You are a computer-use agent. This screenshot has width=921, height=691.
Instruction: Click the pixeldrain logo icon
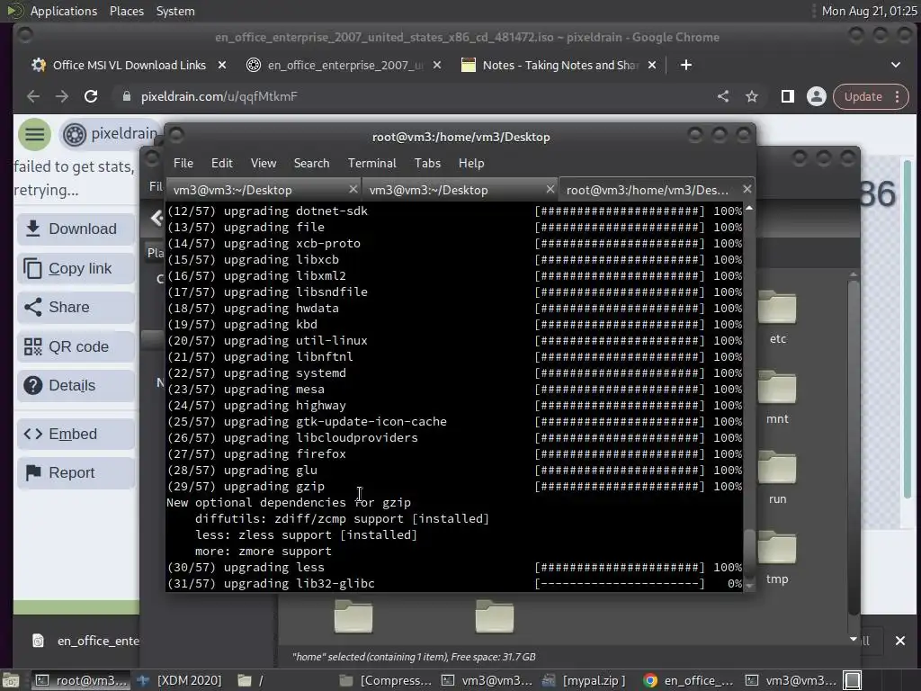pos(75,135)
